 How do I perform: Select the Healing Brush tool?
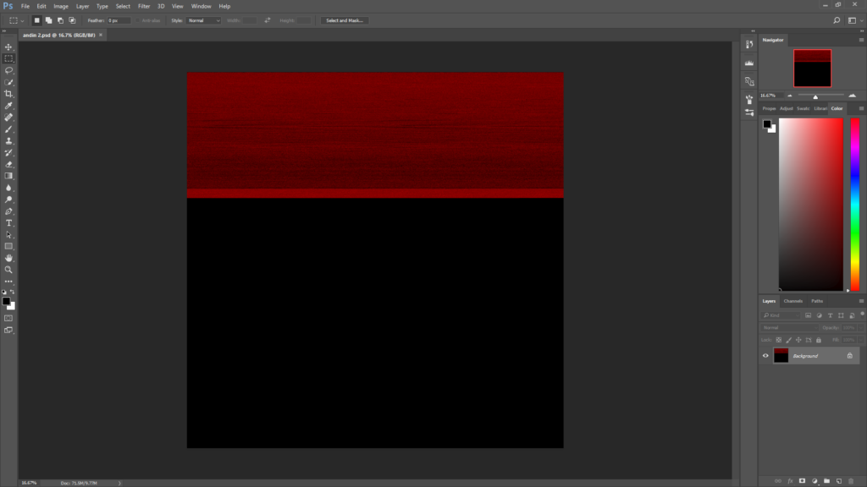point(8,118)
